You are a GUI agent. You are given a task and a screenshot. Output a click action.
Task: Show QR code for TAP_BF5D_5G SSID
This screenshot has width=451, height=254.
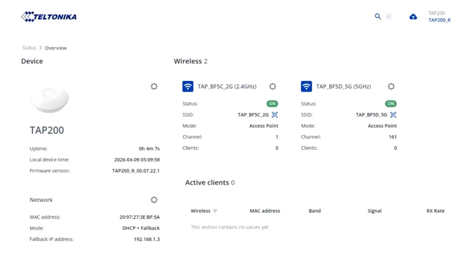(x=393, y=115)
